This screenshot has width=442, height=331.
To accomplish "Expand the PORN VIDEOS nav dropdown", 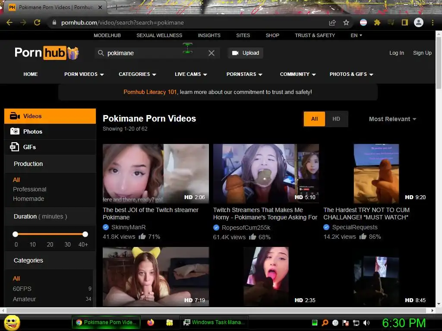I will [x=84, y=74].
